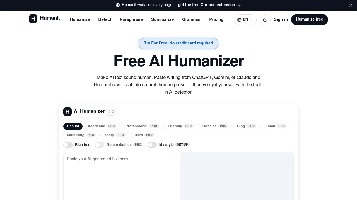Image resolution: width=357 pixels, height=200 pixels.
Task: Click the Free AI Humanizer heading
Action: pos(178,61)
